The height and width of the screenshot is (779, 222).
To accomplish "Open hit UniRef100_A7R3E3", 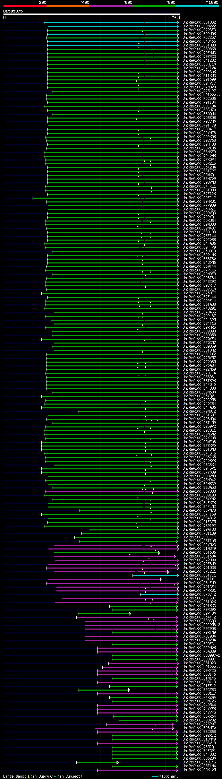I will click(x=199, y=30).
